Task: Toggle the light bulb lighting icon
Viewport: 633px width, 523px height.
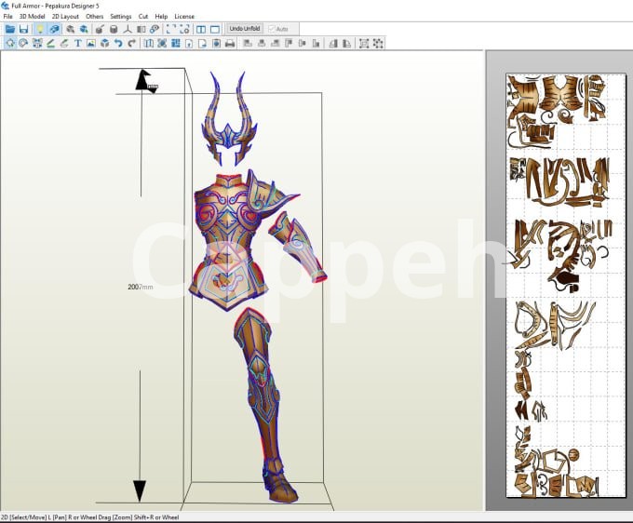Action: (x=40, y=29)
